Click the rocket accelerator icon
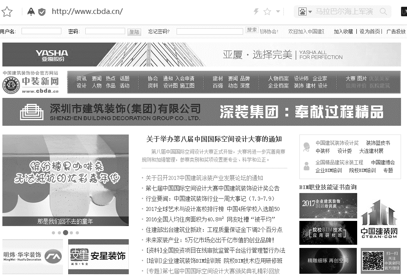The width and height of the screenshot is (407, 277). tap(31, 12)
